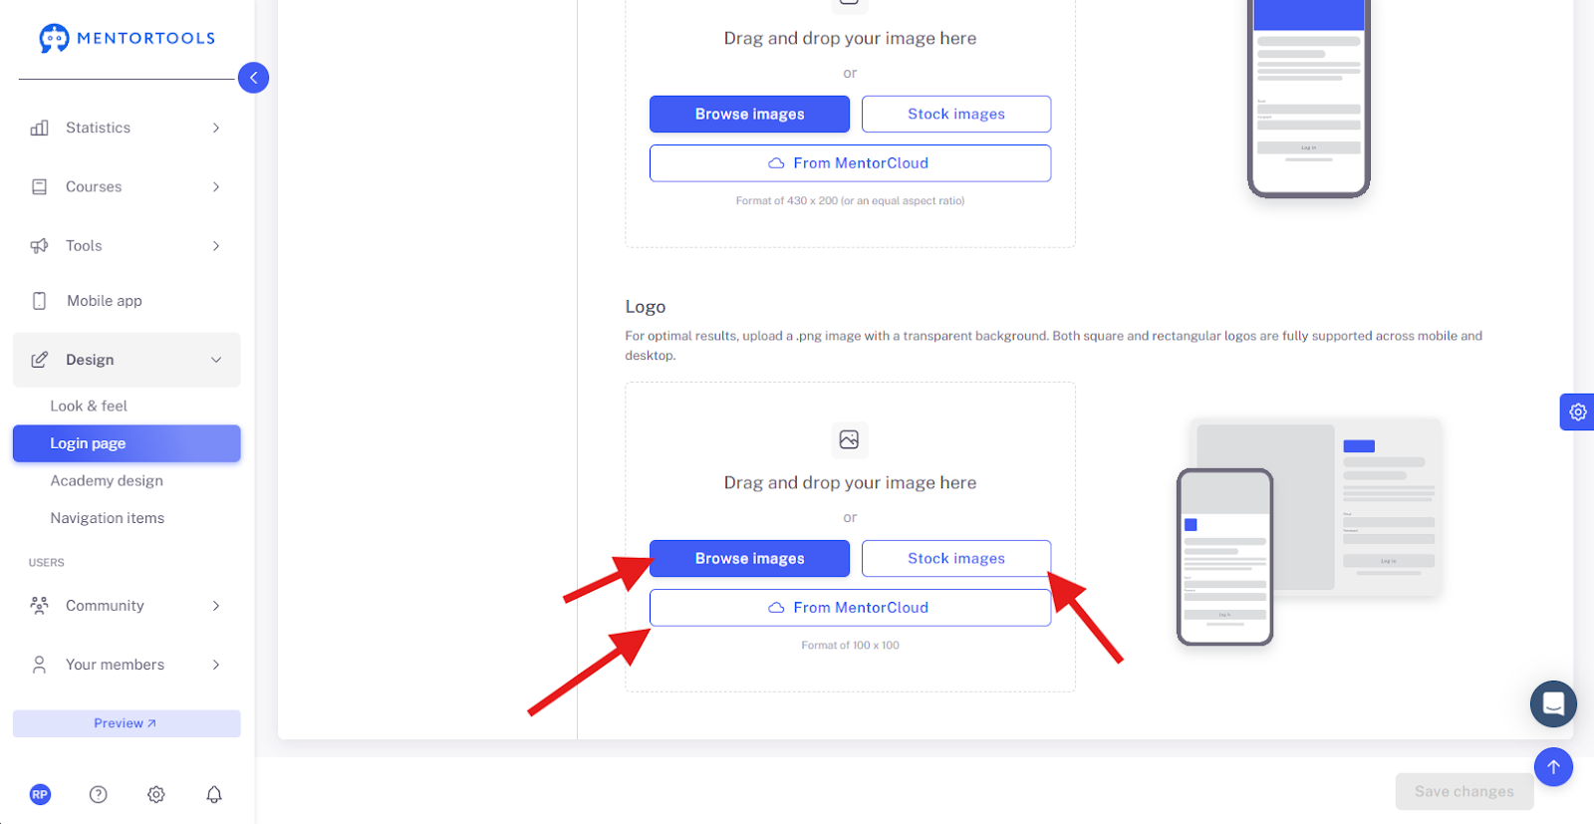Viewport: 1594px width, 824px height.
Task: Collapse the sidebar with the blue arrow
Action: click(253, 78)
